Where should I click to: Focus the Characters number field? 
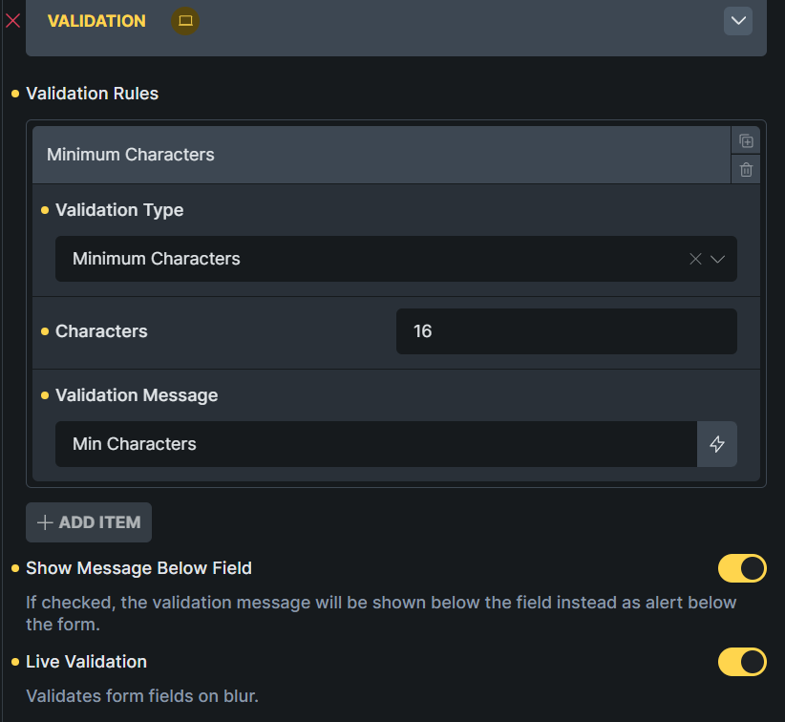pyautogui.click(x=566, y=331)
